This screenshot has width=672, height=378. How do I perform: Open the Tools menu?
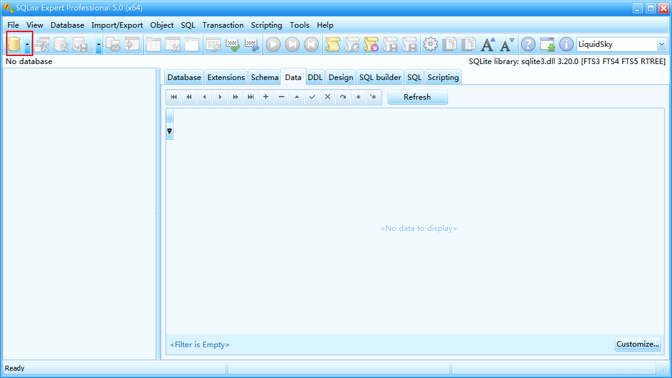[300, 25]
